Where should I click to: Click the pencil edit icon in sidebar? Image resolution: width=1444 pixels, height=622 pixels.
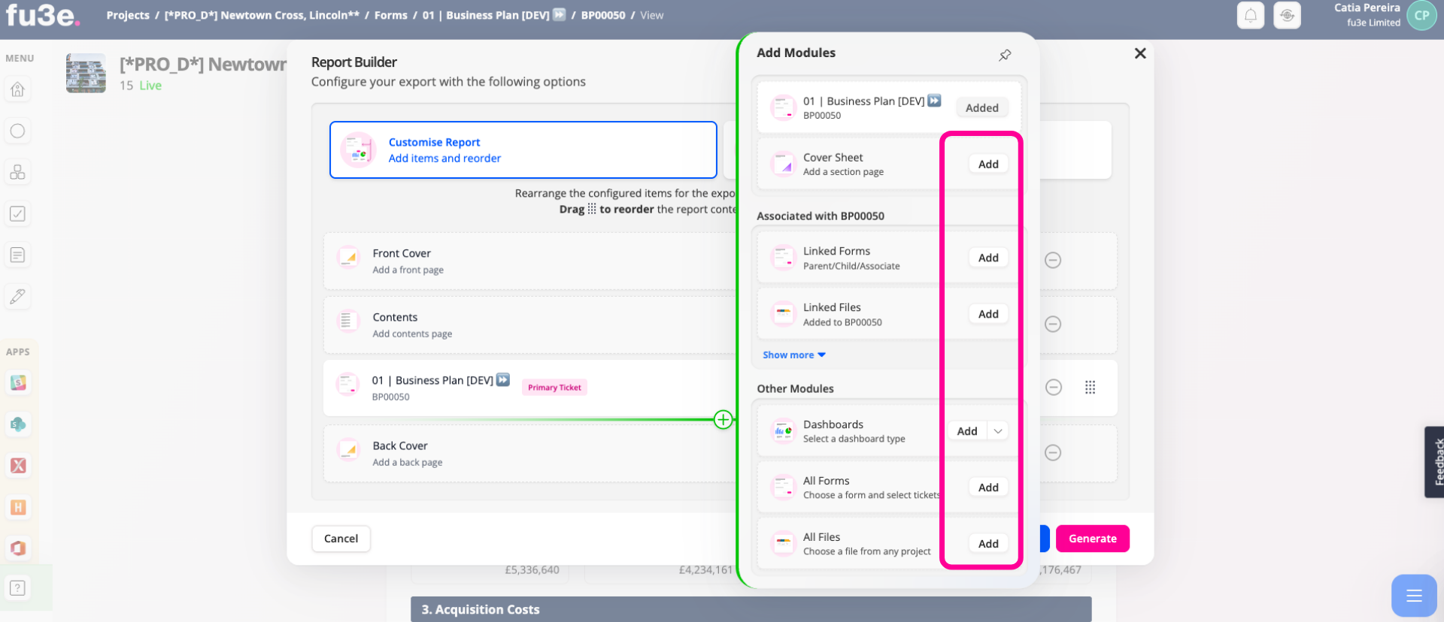tap(17, 296)
